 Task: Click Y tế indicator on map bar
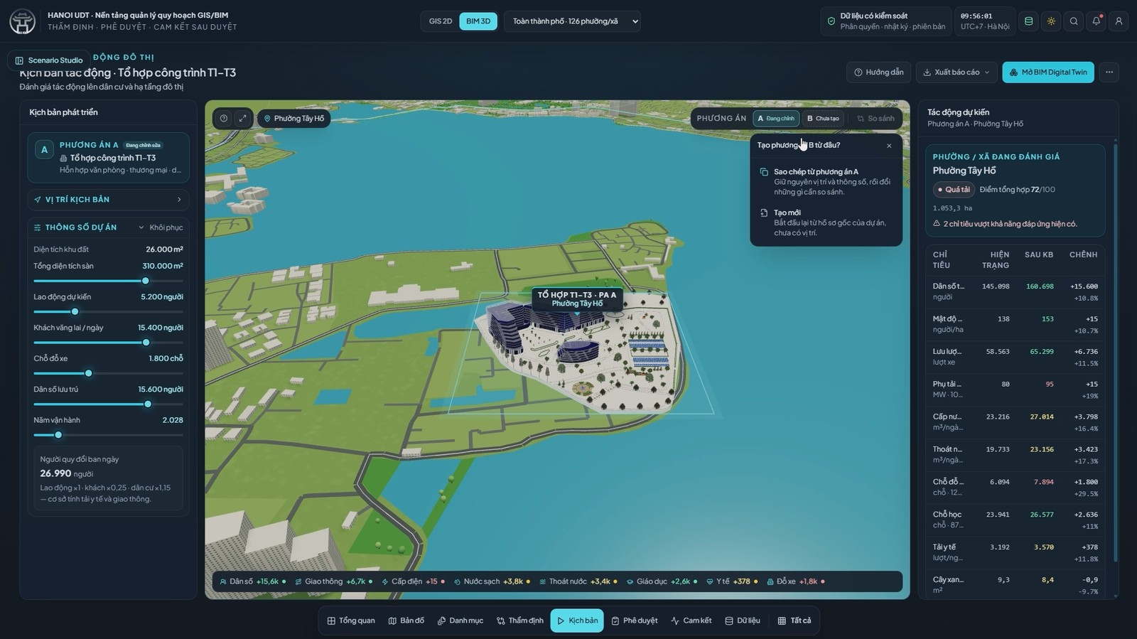coord(732,581)
